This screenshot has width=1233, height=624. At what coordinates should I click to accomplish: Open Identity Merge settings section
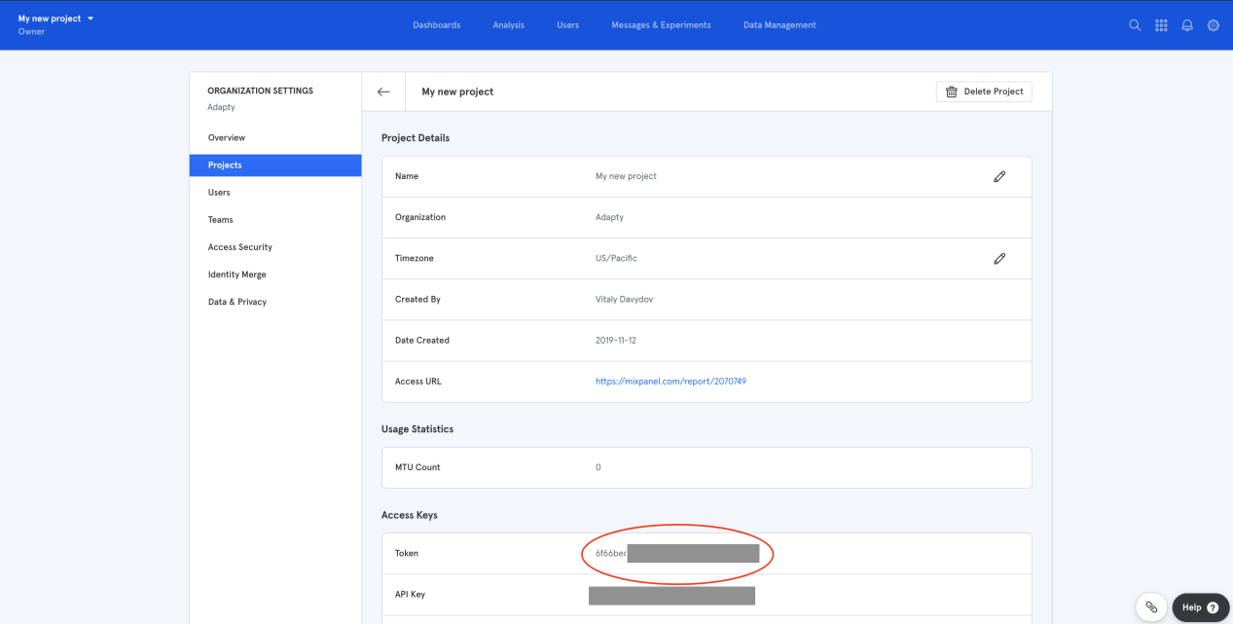pos(236,275)
